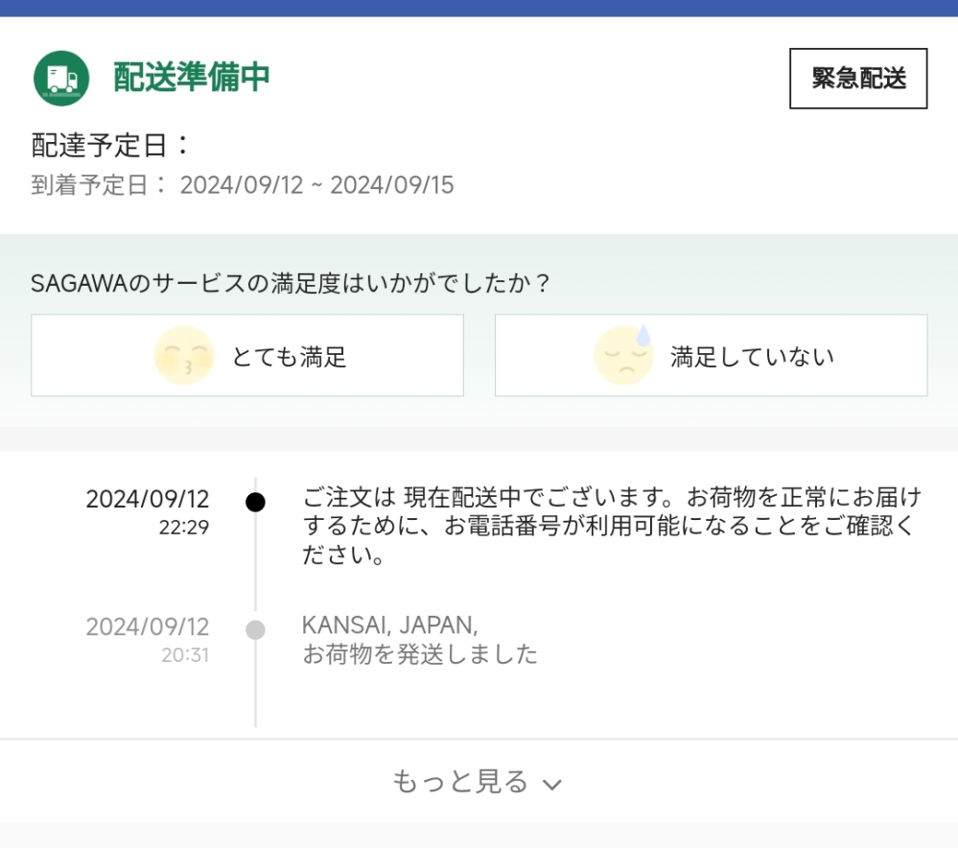Click the gray timeline dot for 20:31
Screen dimensions: 958x850
pyautogui.click(x=255, y=630)
